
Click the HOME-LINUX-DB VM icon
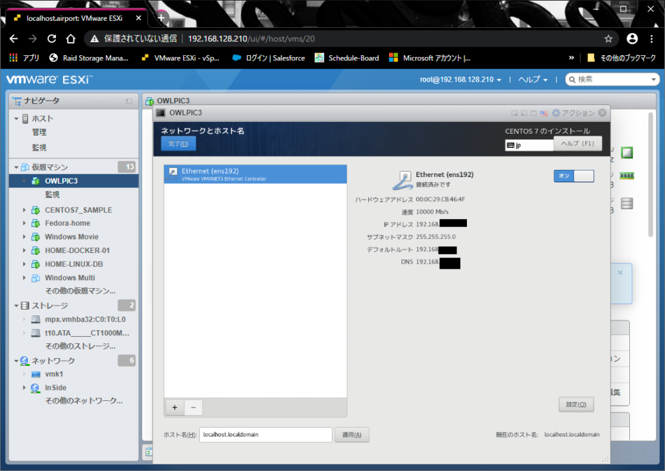tap(36, 264)
